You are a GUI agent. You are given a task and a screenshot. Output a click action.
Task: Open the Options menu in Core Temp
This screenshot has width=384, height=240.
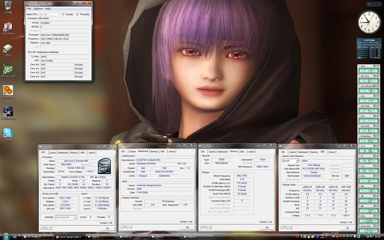point(38,8)
